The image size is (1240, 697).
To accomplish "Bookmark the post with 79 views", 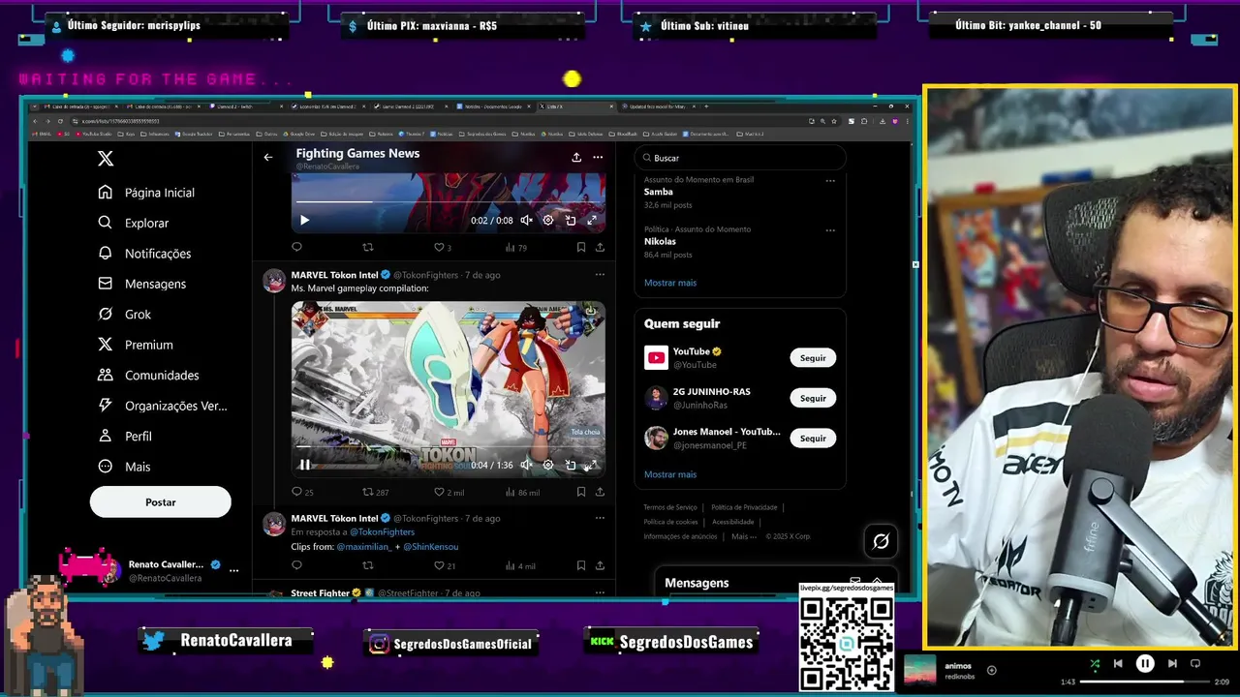I will click(x=581, y=248).
